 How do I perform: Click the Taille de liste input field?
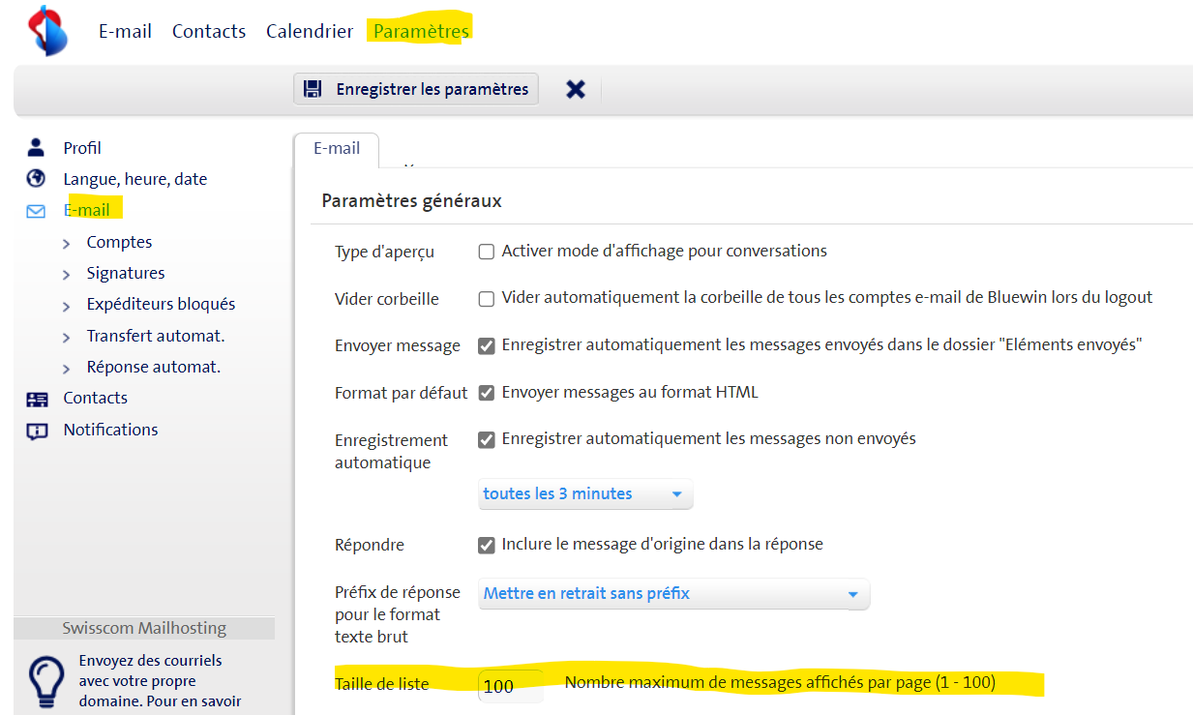510,686
